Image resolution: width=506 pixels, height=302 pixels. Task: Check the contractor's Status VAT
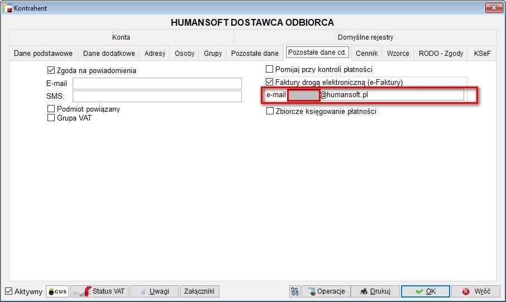[x=99, y=291]
